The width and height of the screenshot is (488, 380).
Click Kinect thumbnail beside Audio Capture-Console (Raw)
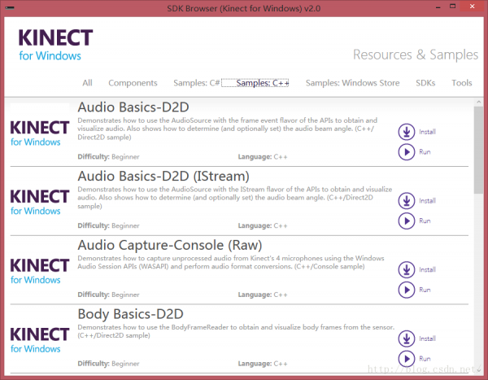[40, 271]
